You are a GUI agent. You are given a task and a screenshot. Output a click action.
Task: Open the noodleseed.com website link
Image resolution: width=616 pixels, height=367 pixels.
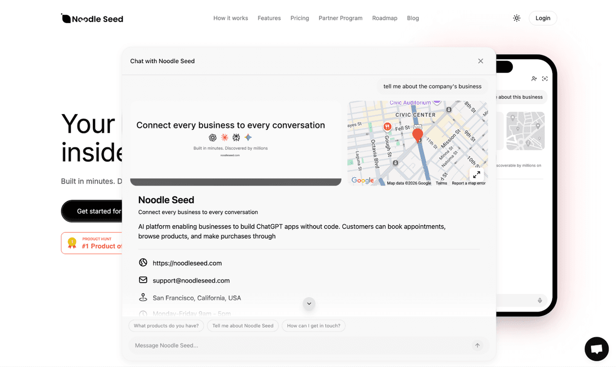(x=187, y=263)
